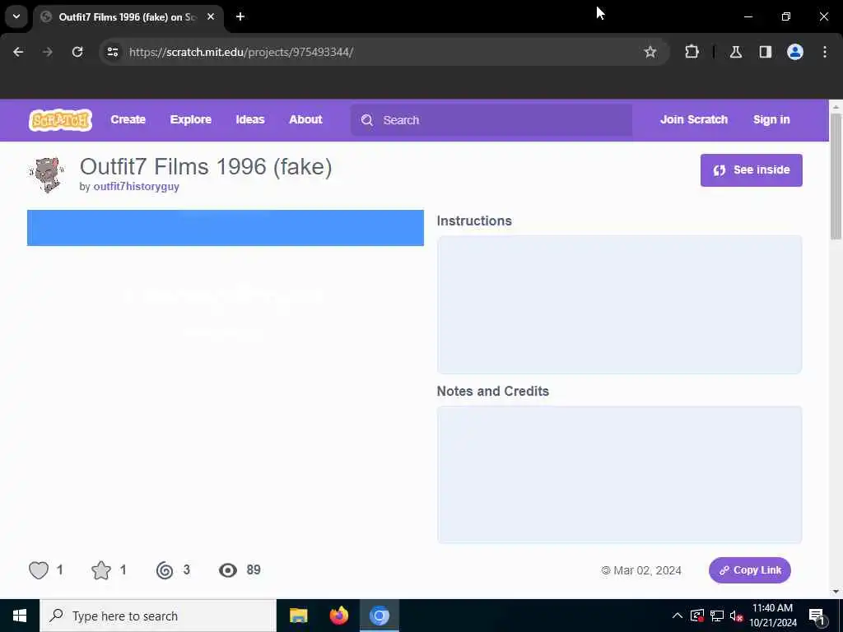The height and width of the screenshot is (632, 843).
Task: Go to the Ideas page
Action: (250, 120)
